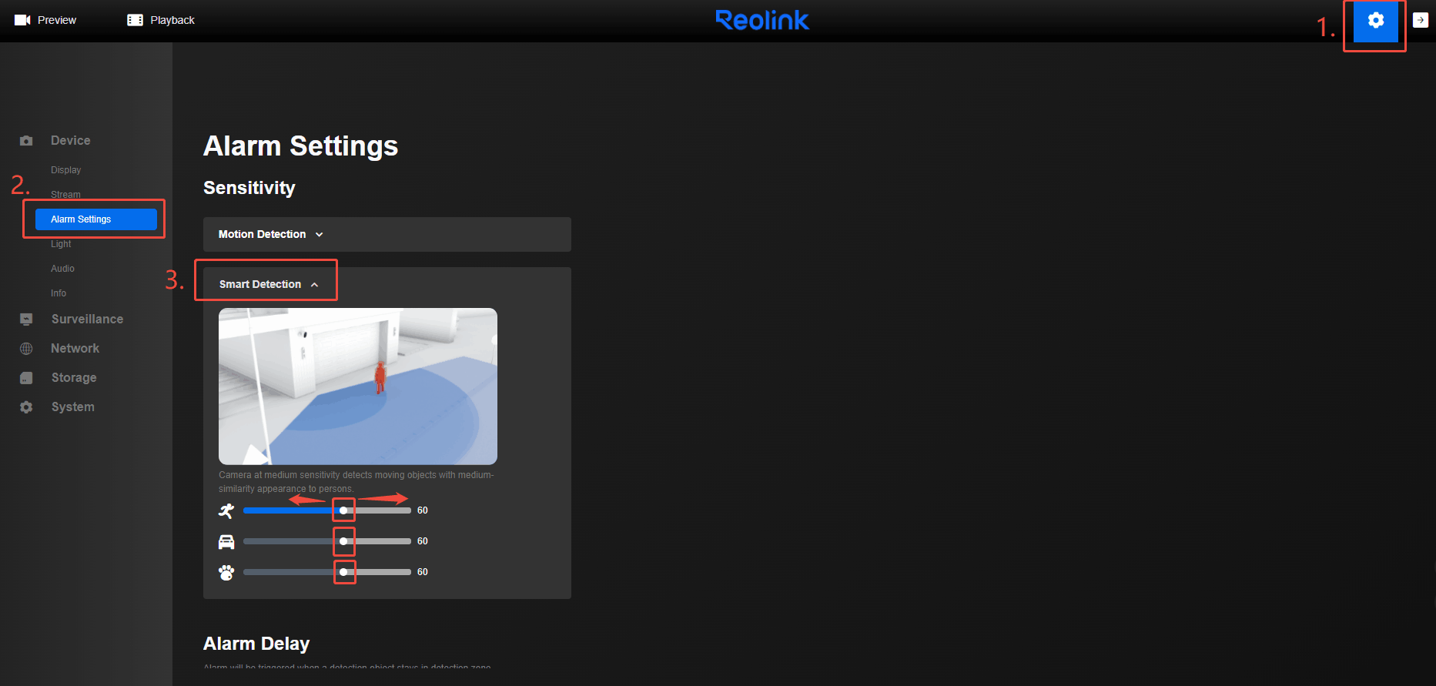Go to the Light settings
This screenshot has height=686, width=1436.
(x=61, y=244)
